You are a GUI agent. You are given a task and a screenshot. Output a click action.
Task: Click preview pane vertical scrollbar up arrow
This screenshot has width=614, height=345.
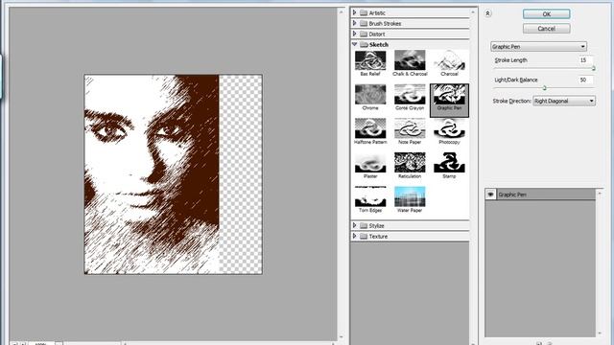pyautogui.click(x=342, y=12)
